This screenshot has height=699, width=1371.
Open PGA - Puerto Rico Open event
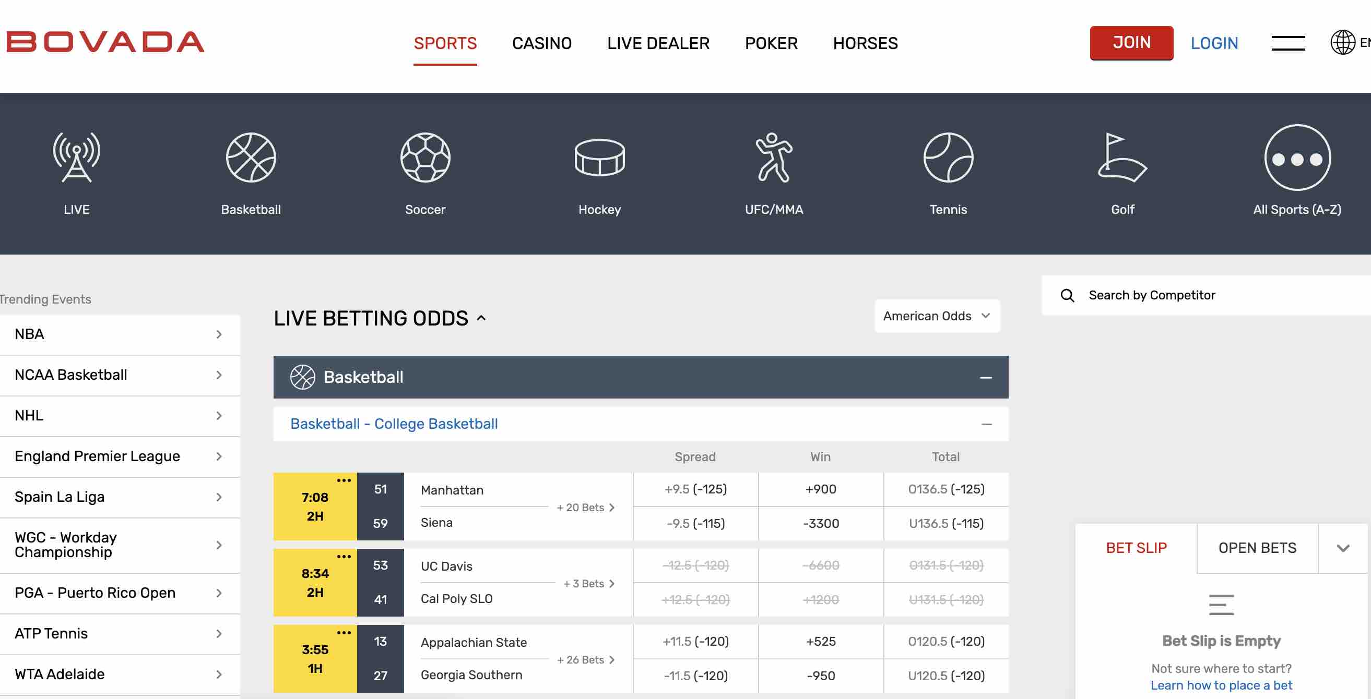[120, 594]
